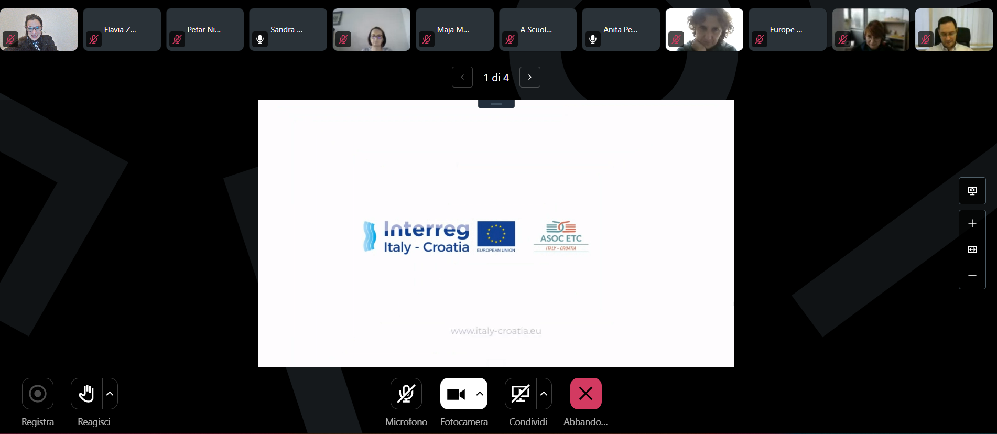Click Flavia Z's muted microphone icon

pyautogui.click(x=94, y=39)
